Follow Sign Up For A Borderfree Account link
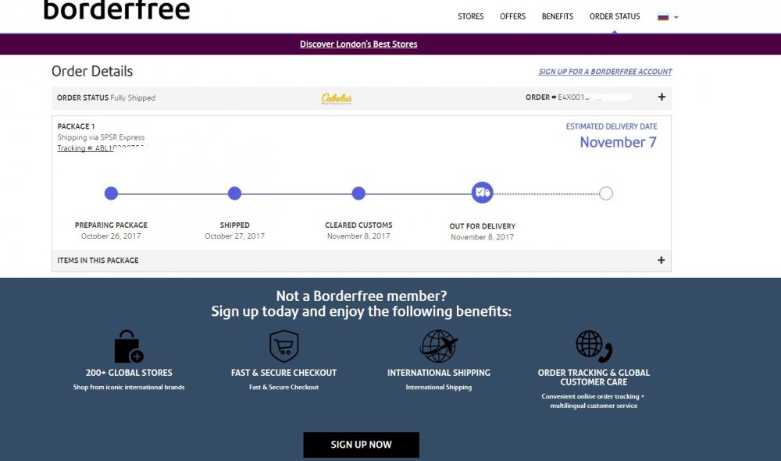The width and height of the screenshot is (781, 461). coord(605,72)
